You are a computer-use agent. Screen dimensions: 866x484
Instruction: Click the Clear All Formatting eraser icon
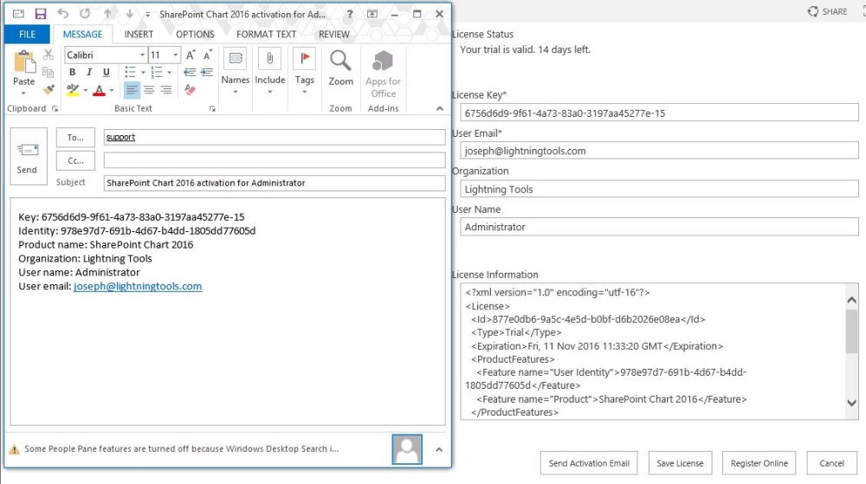coord(190,89)
